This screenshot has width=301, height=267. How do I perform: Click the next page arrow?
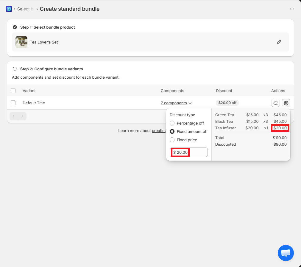click(x=22, y=116)
